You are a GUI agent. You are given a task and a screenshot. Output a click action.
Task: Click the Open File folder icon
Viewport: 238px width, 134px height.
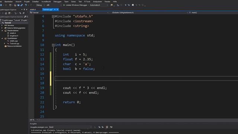tap(15, 5)
